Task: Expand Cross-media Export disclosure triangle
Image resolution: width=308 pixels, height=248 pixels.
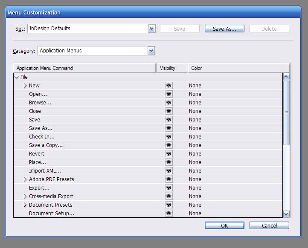Action: (25, 196)
